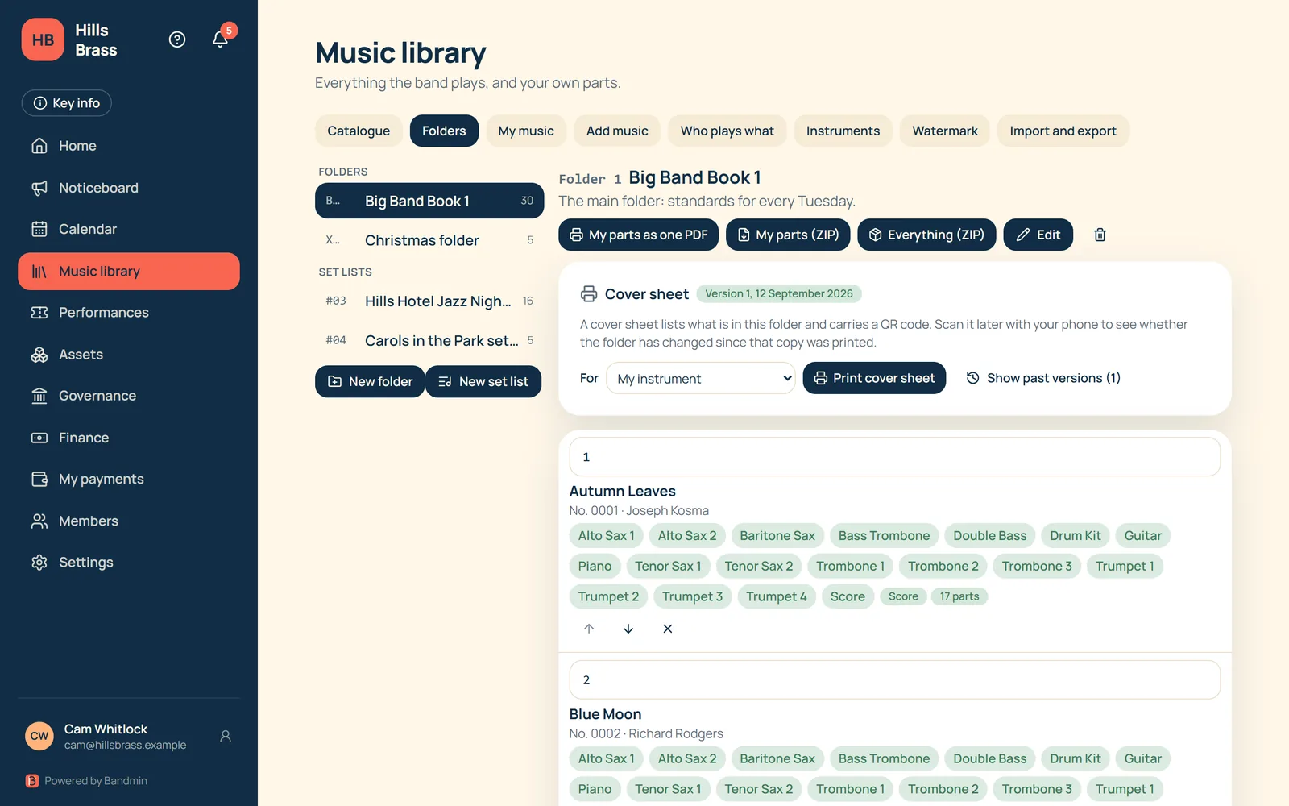This screenshot has height=806, width=1289.
Task: Click Print cover sheet button
Action: point(874,378)
